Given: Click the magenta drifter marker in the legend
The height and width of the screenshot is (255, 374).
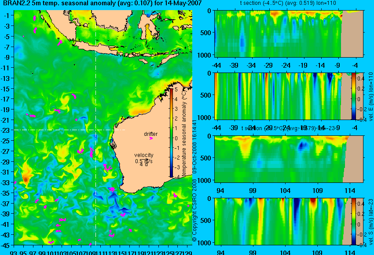Looking at the screenshot, I should point(151,138).
